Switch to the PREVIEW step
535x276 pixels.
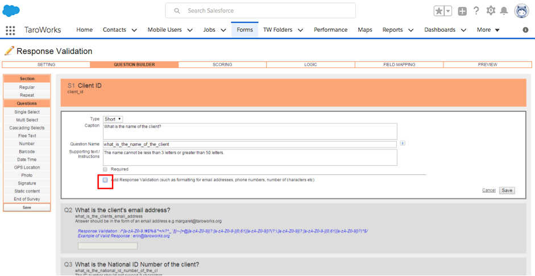coord(488,64)
